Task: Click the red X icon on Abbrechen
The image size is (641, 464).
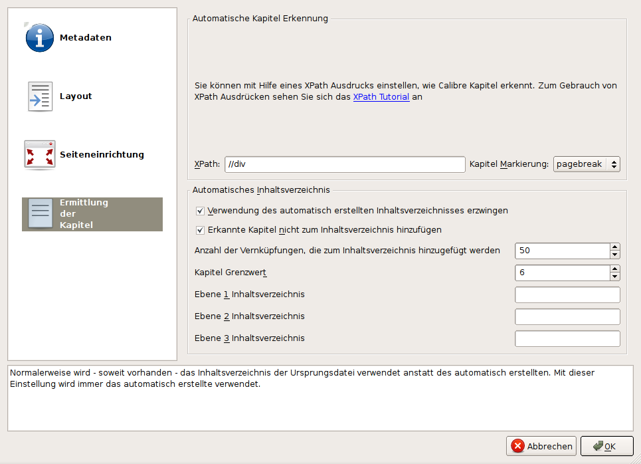Action: tap(517, 447)
